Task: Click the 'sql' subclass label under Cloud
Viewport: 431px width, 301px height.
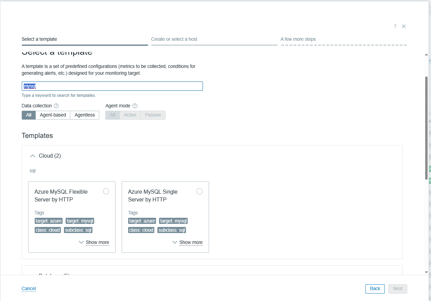Action: (x=32, y=171)
